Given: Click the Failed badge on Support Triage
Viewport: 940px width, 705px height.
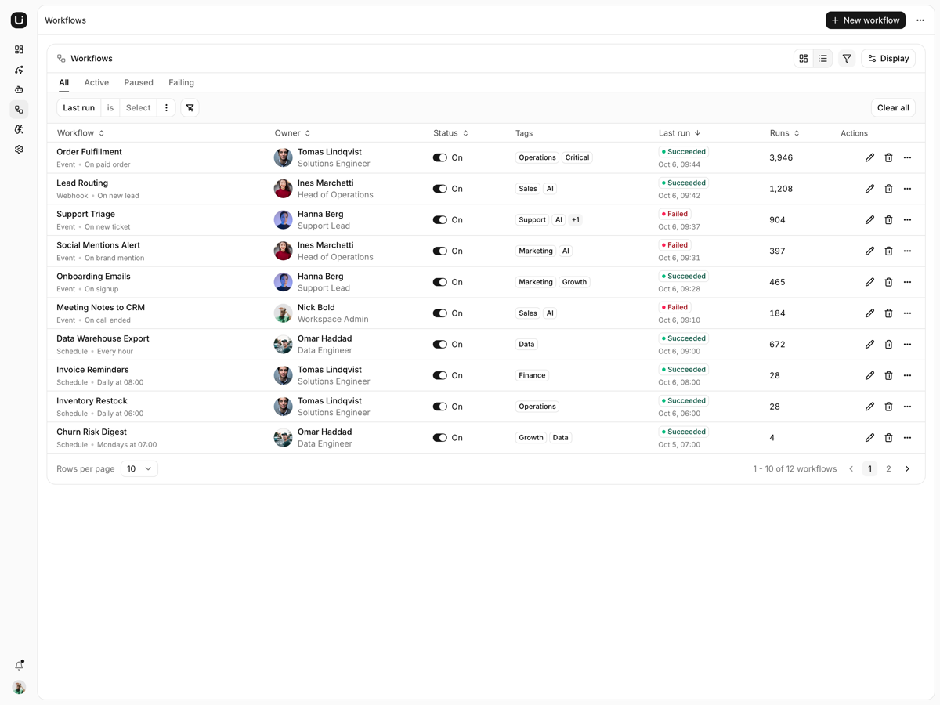Looking at the screenshot, I should pos(674,214).
